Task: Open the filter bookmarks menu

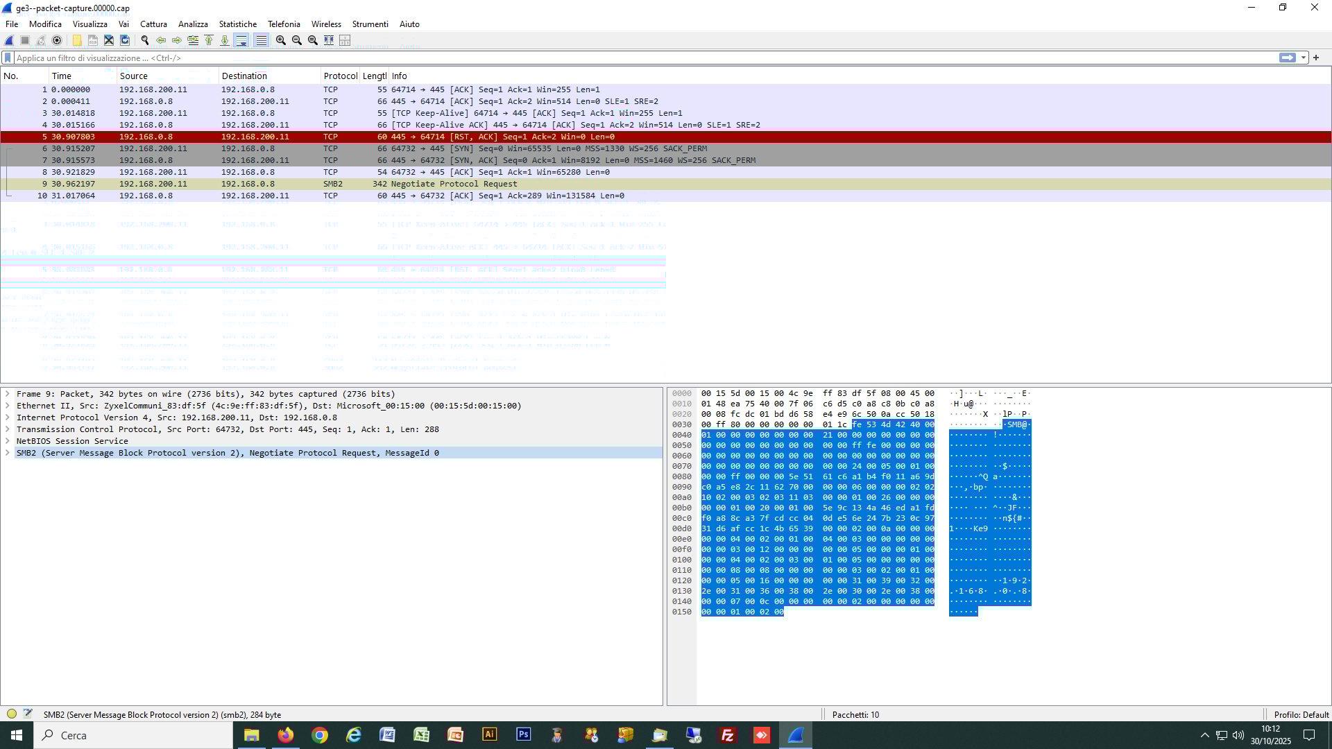Action: click(8, 58)
